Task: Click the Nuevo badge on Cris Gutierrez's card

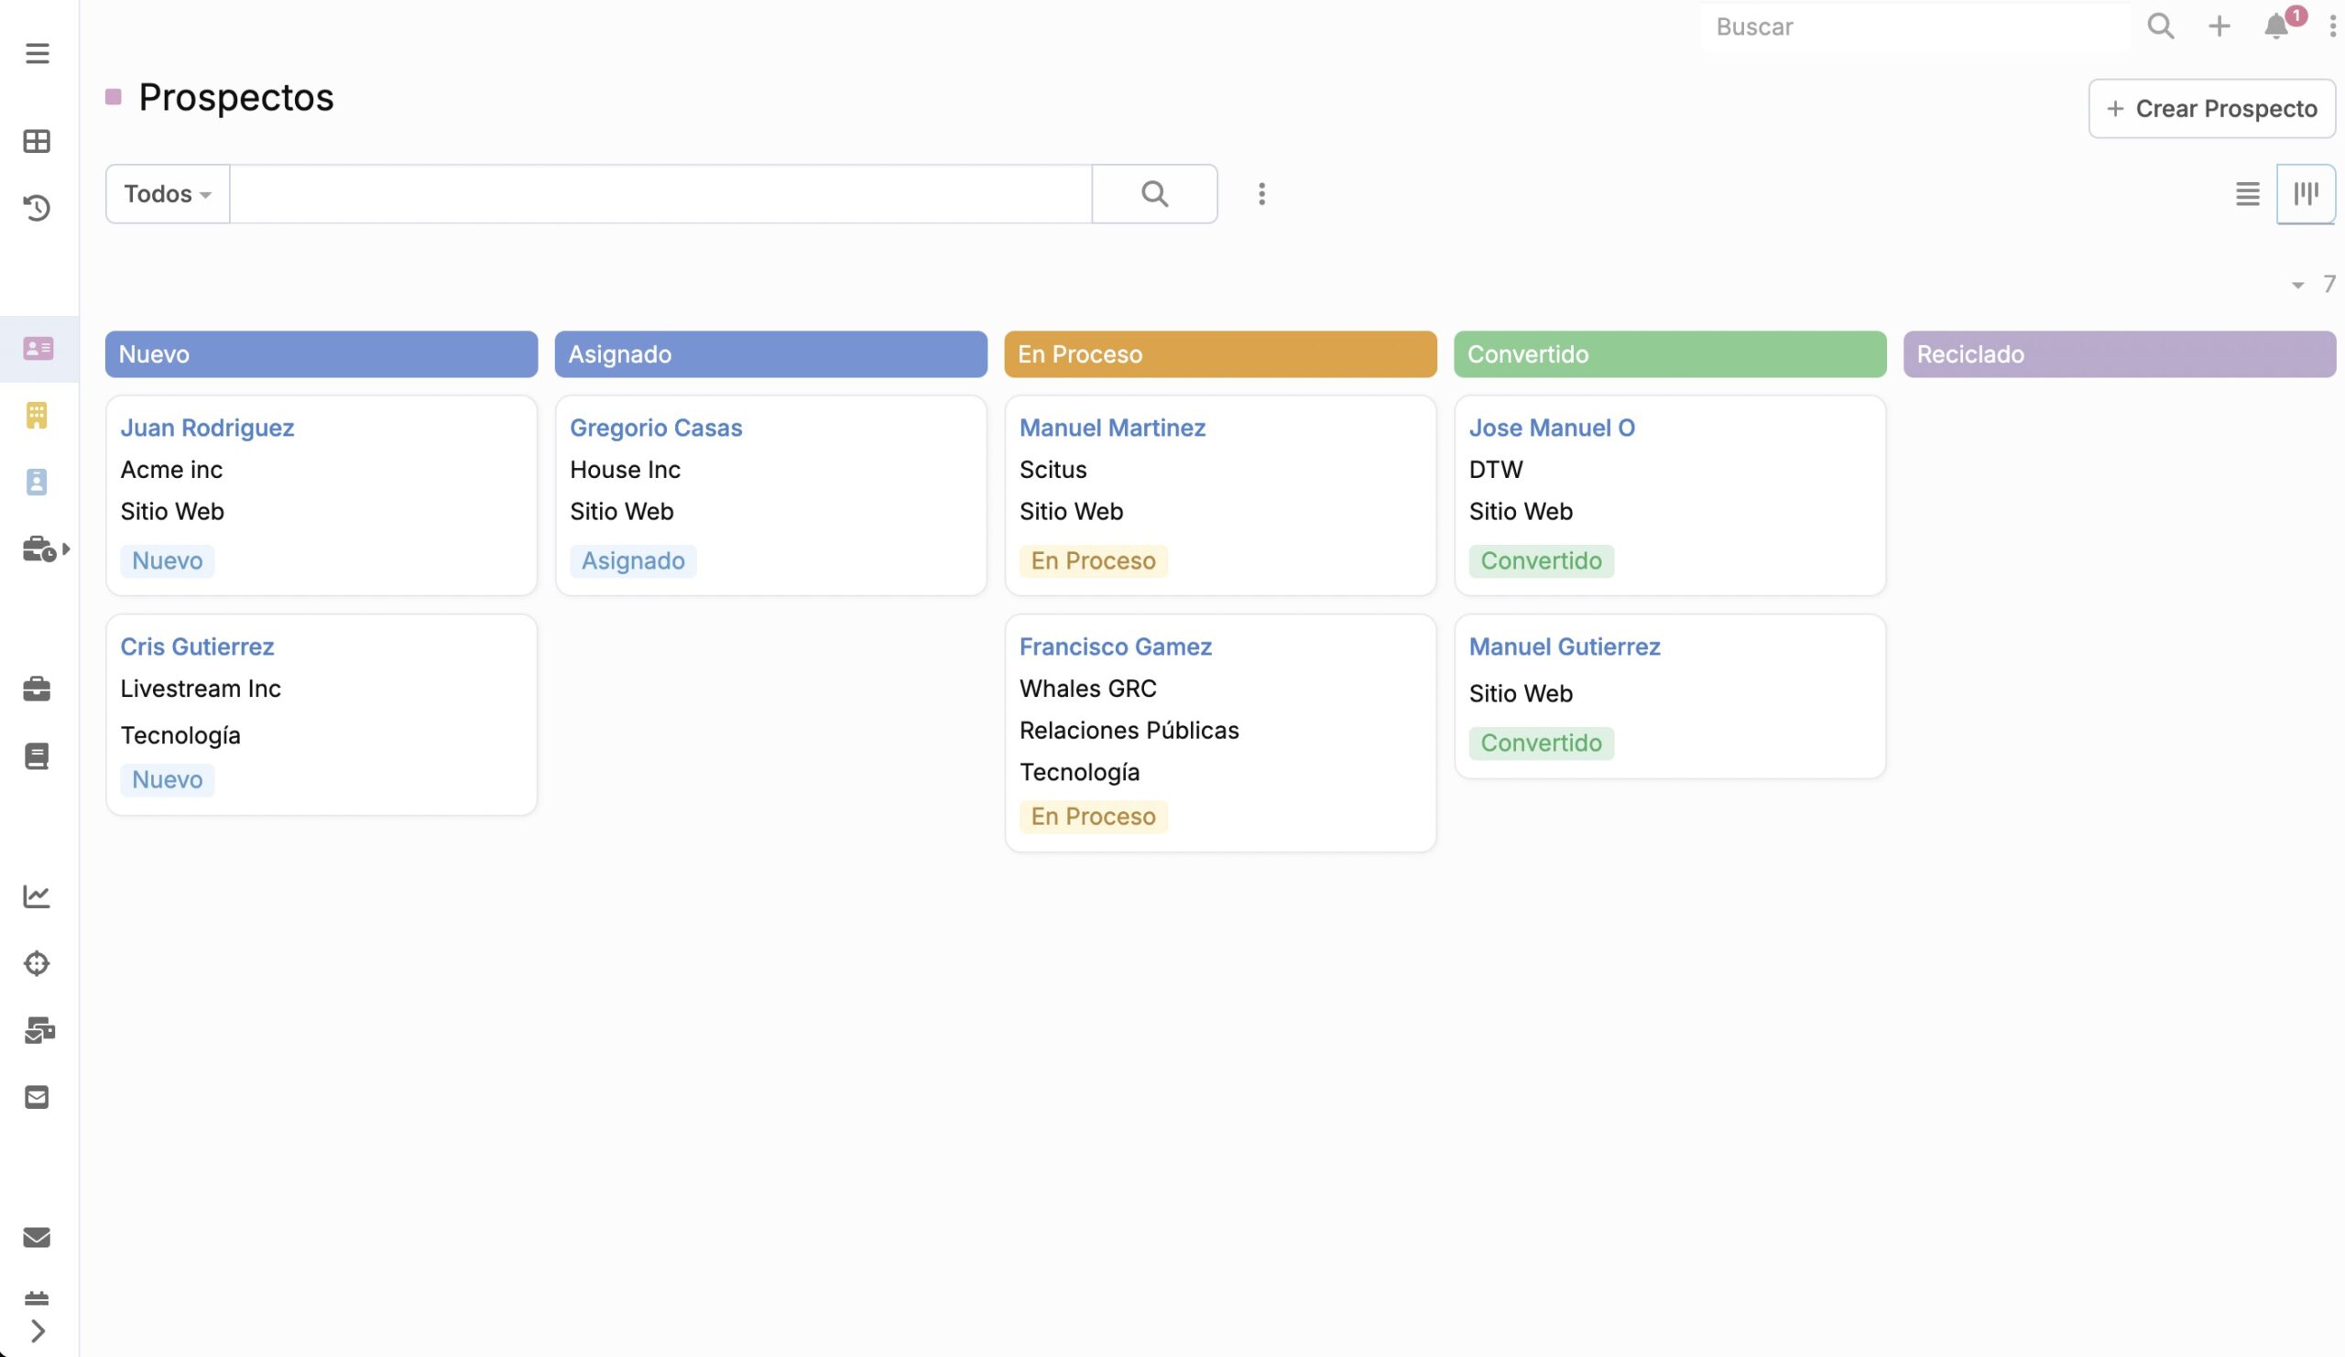Action: 168,779
